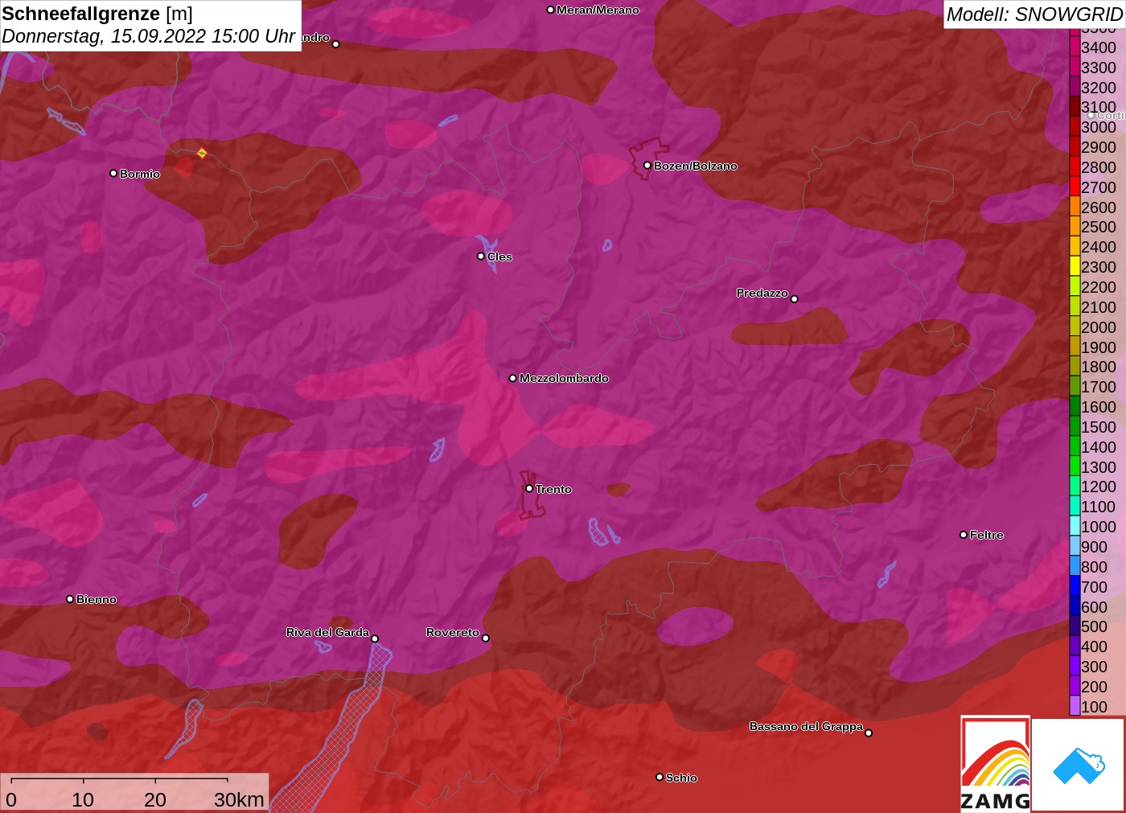
Task: Click the yellow diamond marker near Bormio
Action: (x=202, y=153)
